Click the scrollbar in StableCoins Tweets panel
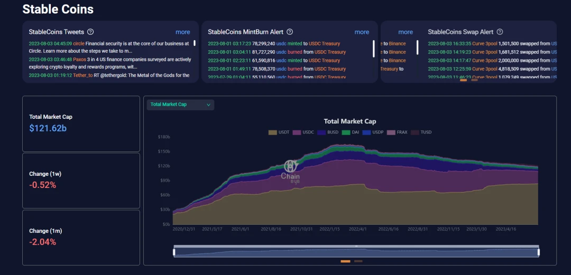The width and height of the screenshot is (571, 275). (194, 43)
